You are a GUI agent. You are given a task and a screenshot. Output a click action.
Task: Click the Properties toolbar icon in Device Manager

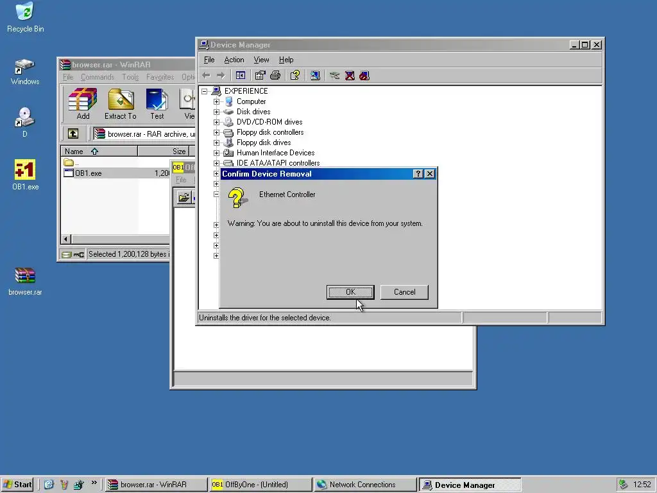pyautogui.click(x=260, y=76)
